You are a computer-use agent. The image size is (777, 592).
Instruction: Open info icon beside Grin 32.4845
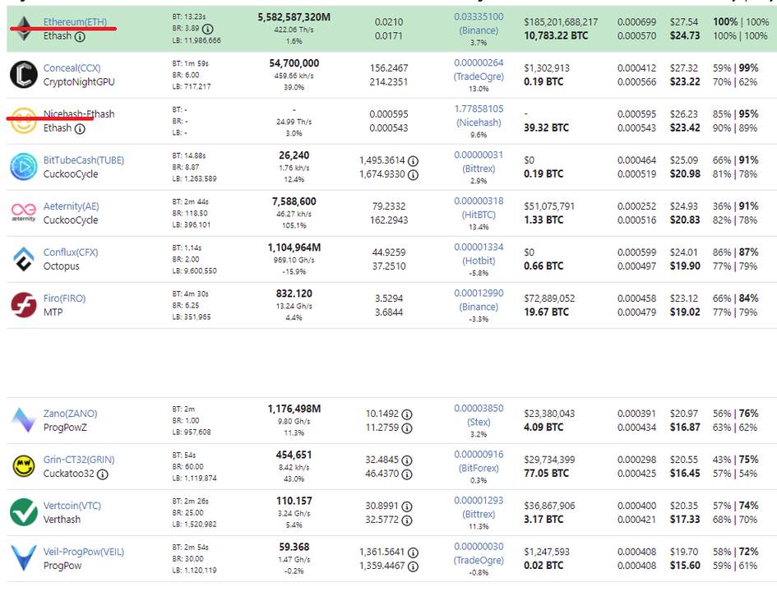407,460
